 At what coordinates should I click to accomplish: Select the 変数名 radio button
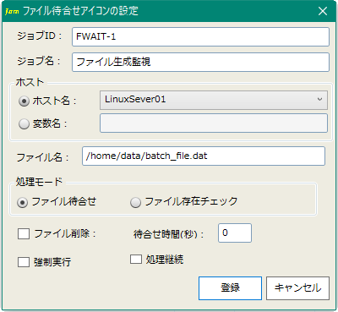point(24,123)
